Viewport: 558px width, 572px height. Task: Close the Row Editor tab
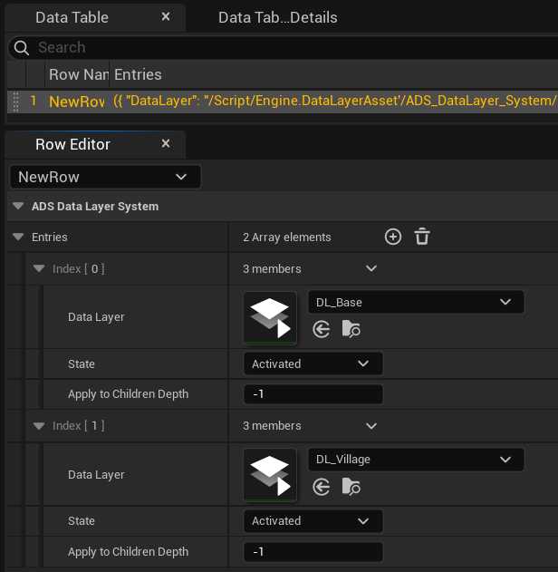pyautogui.click(x=166, y=144)
